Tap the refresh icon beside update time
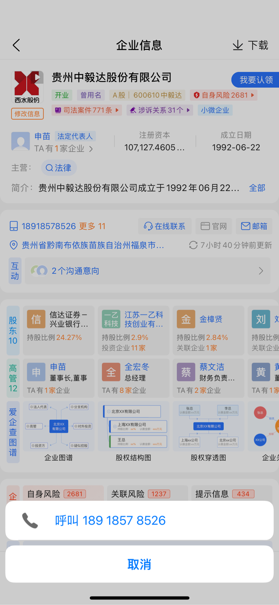Image resolution: width=279 pixels, height=605 pixels. point(193,245)
